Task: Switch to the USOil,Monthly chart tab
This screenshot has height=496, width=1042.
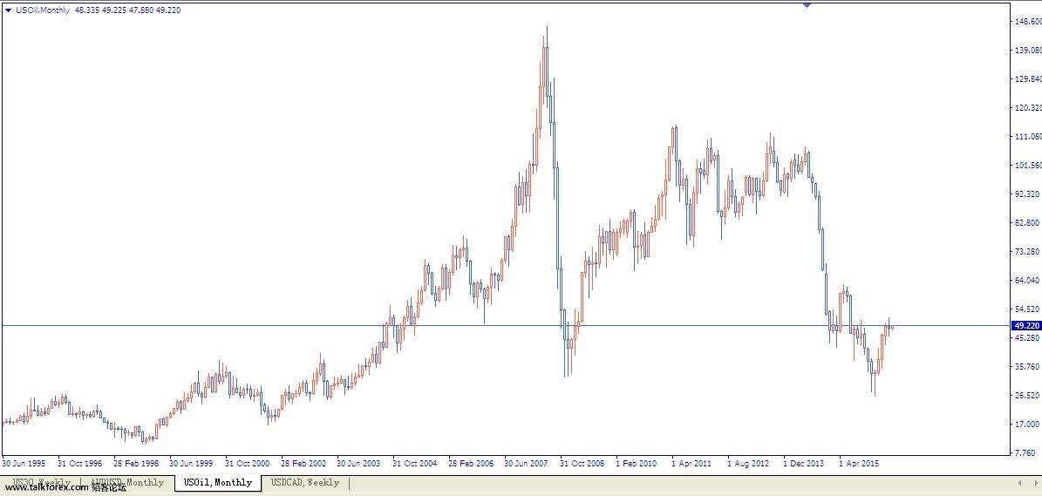Action: pos(218,483)
